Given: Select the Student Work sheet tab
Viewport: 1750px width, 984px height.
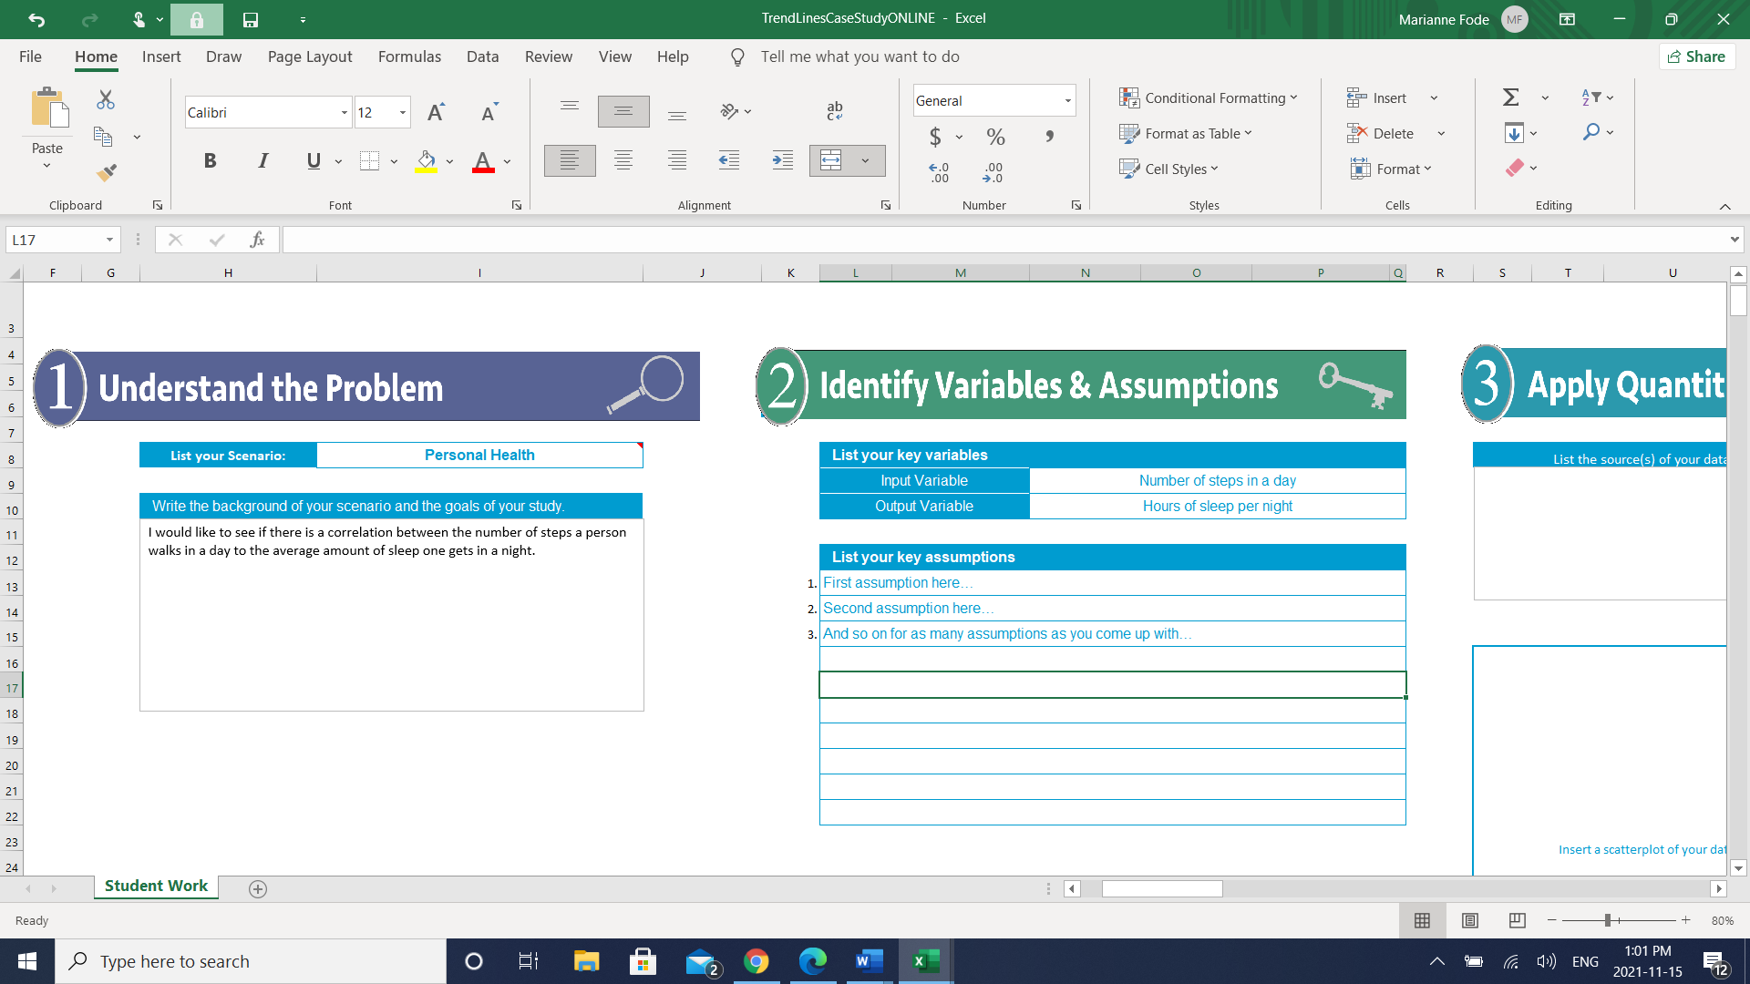Looking at the screenshot, I should point(158,886).
